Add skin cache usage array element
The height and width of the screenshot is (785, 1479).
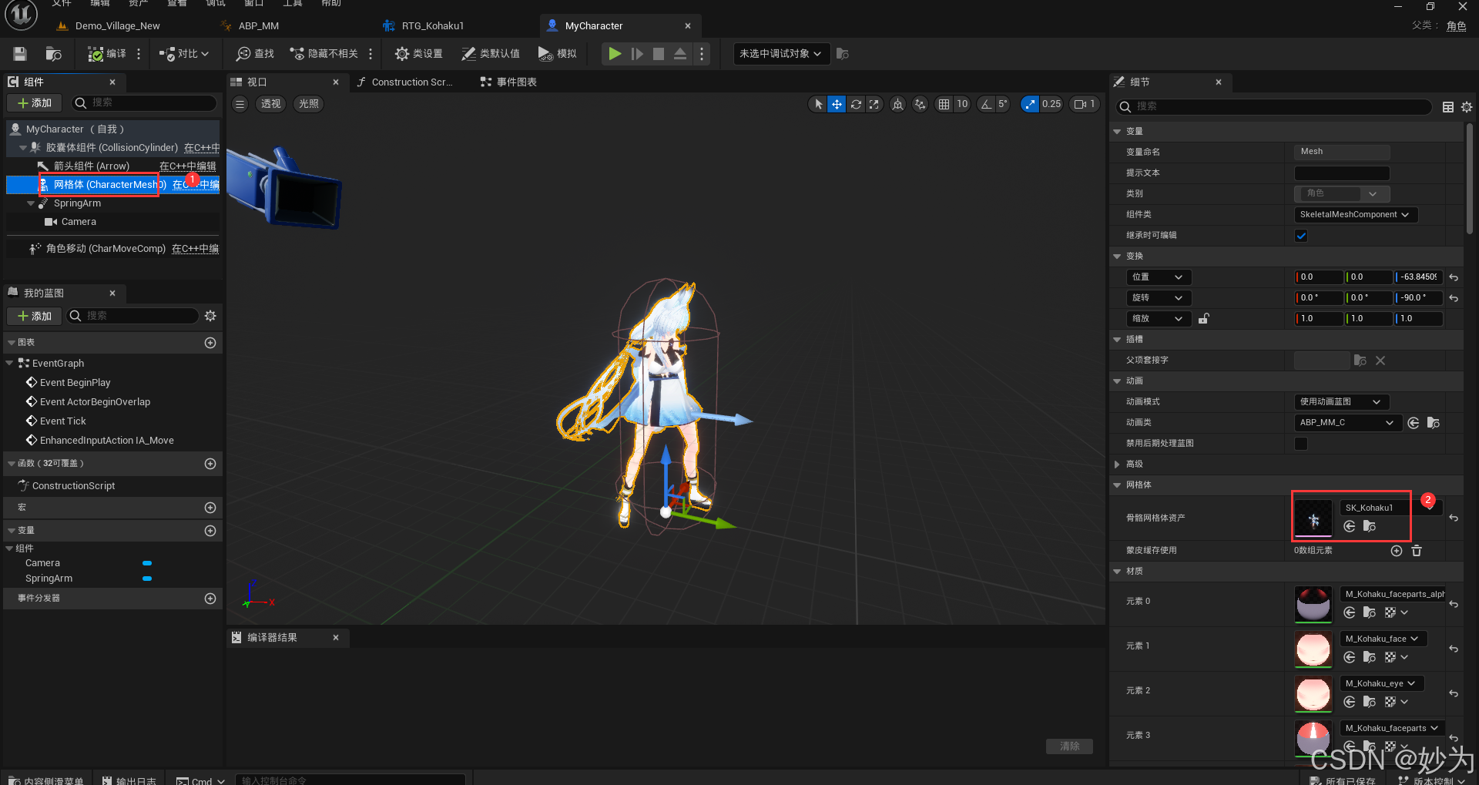[x=1397, y=551]
